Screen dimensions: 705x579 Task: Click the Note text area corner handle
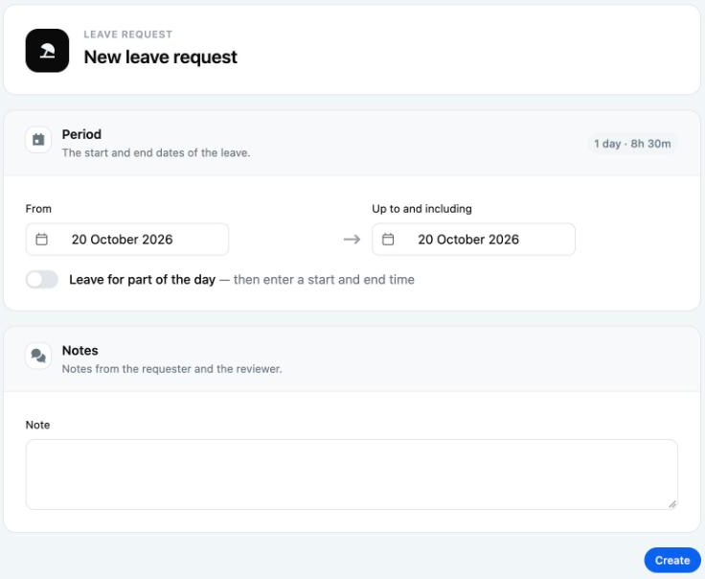pos(672,504)
